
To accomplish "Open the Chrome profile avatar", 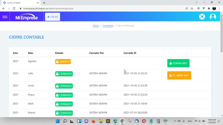I will click(214, 8).
